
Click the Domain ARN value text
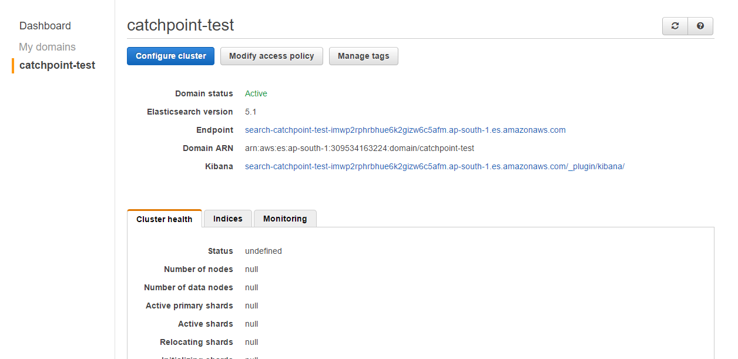coord(359,148)
